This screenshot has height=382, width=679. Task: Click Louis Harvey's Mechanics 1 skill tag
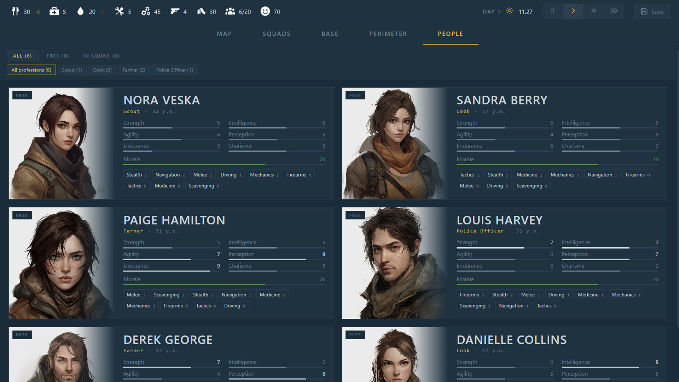[626, 295]
